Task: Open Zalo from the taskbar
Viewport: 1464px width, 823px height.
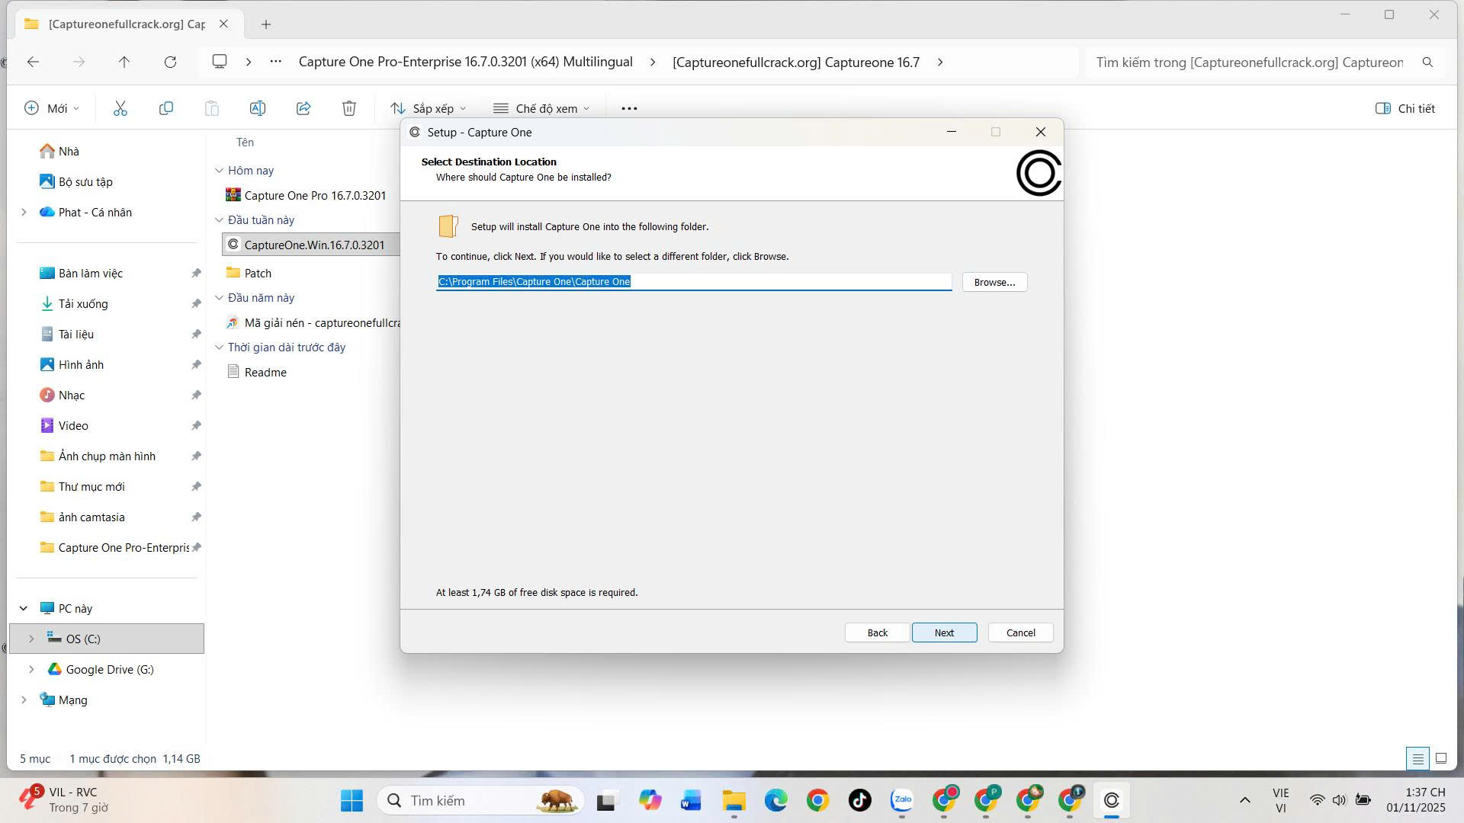Action: [x=902, y=800]
